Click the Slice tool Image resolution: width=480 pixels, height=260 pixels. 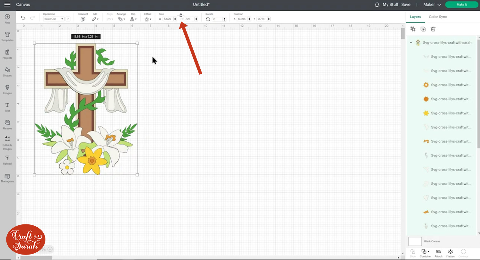pyautogui.click(x=413, y=253)
